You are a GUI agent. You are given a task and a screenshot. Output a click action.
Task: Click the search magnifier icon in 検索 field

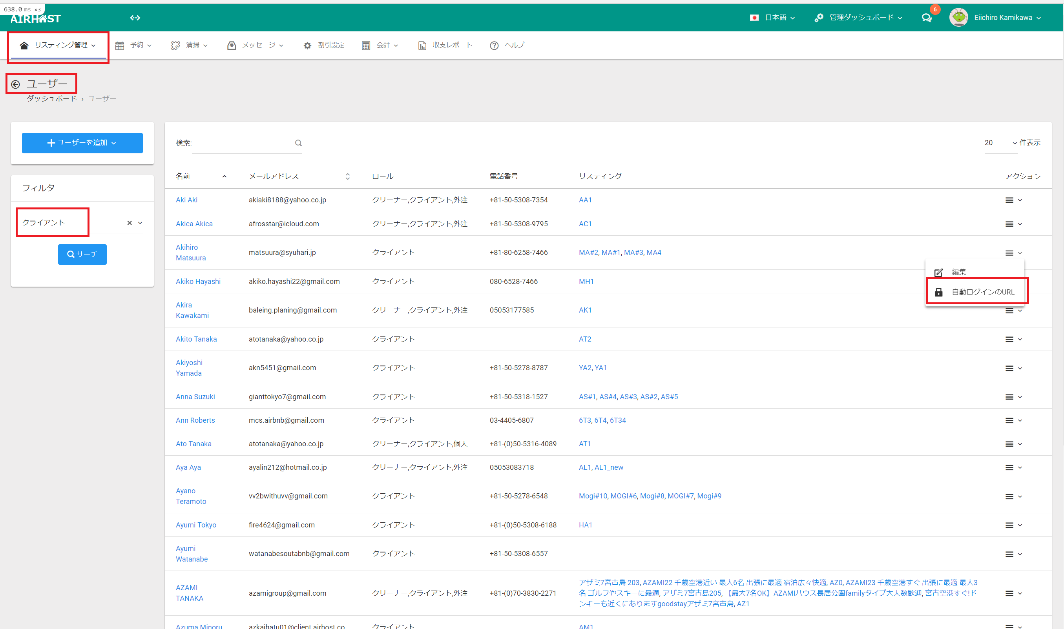[299, 143]
